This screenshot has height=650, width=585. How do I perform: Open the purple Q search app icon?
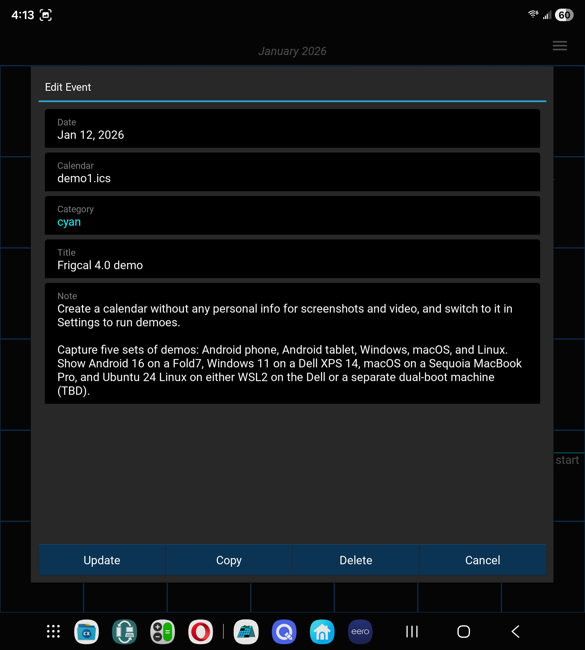pyautogui.click(x=284, y=631)
